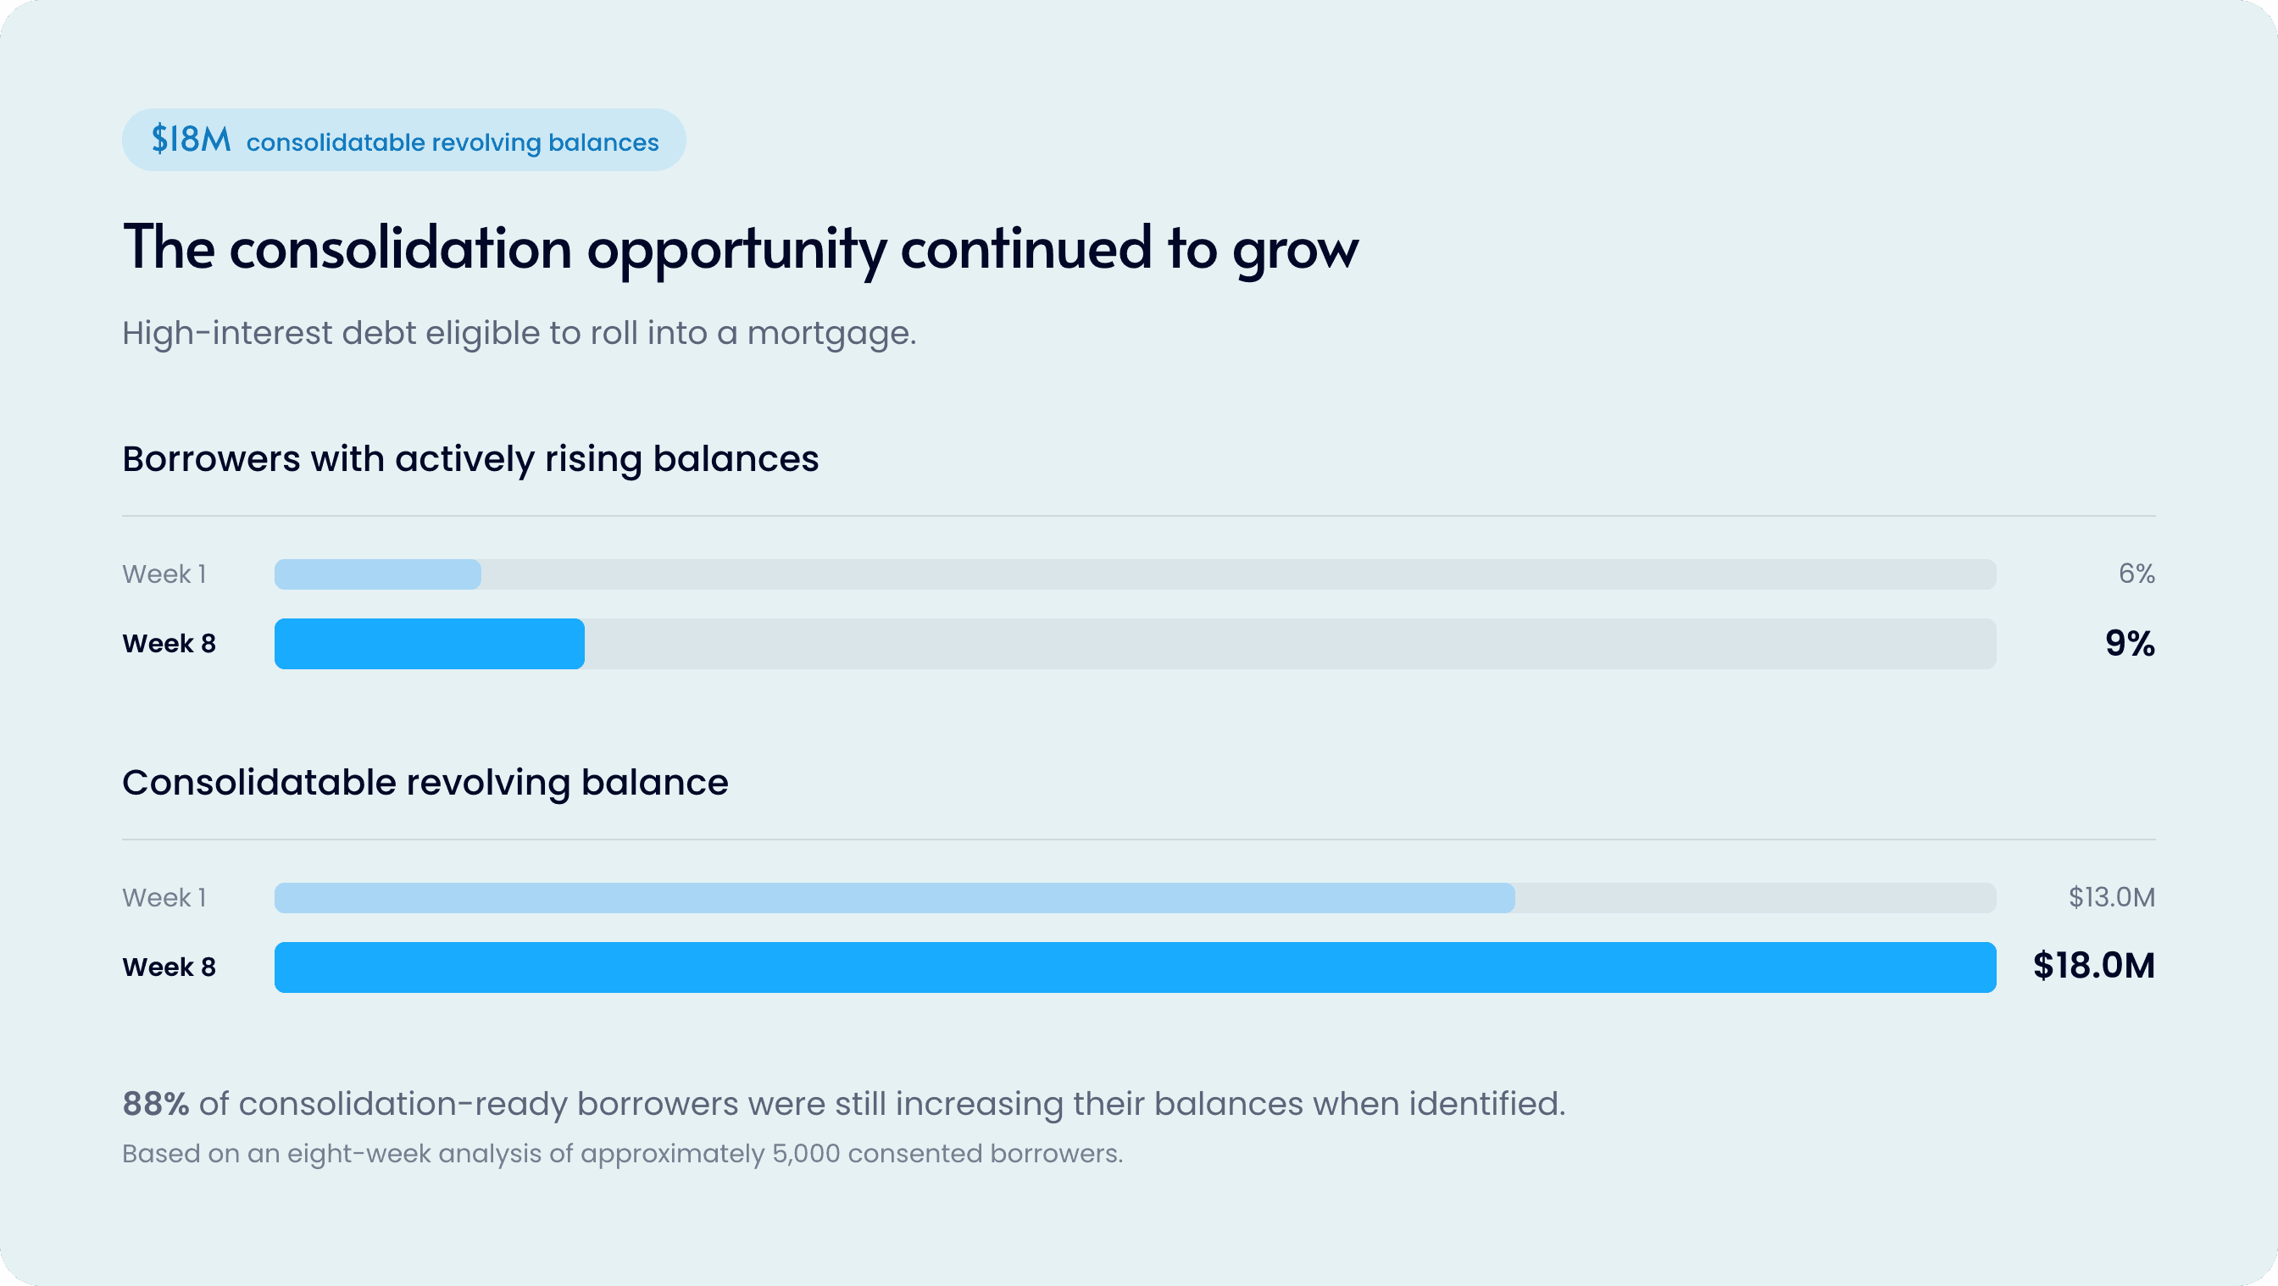This screenshot has width=2278, height=1286.
Task: Click the Week 1 rising balances bar fill
Action: (378, 574)
